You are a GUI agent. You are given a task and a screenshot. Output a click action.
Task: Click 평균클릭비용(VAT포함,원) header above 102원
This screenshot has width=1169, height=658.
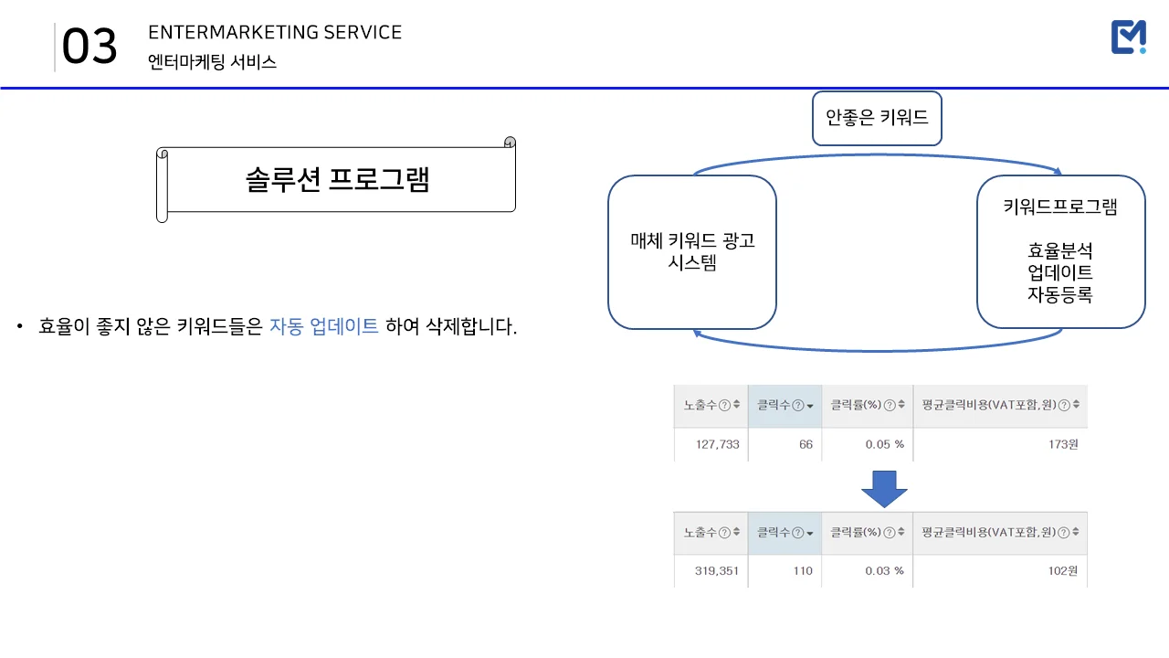[x=989, y=532]
